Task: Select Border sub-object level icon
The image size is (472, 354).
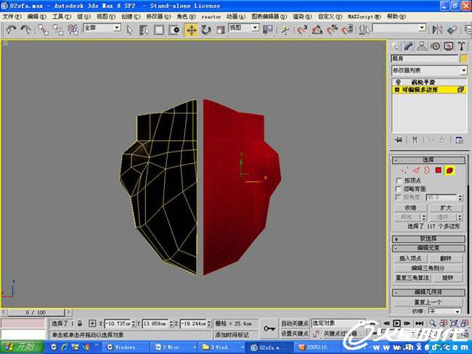Action: coord(427,170)
